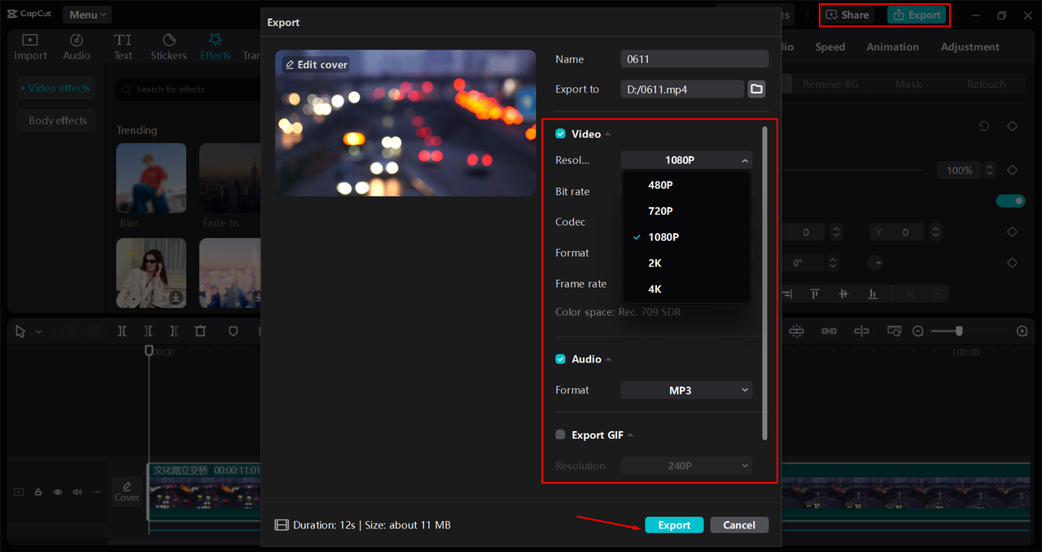Collapse the Resolution 1080P dropdown
Image resolution: width=1042 pixels, height=552 pixels.
coord(686,160)
